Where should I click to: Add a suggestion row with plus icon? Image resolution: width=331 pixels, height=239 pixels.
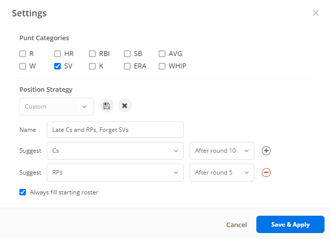tap(266, 151)
